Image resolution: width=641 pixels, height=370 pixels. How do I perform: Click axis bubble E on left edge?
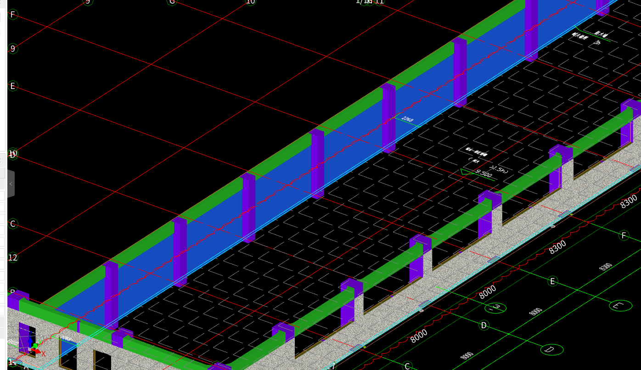[x=13, y=86]
